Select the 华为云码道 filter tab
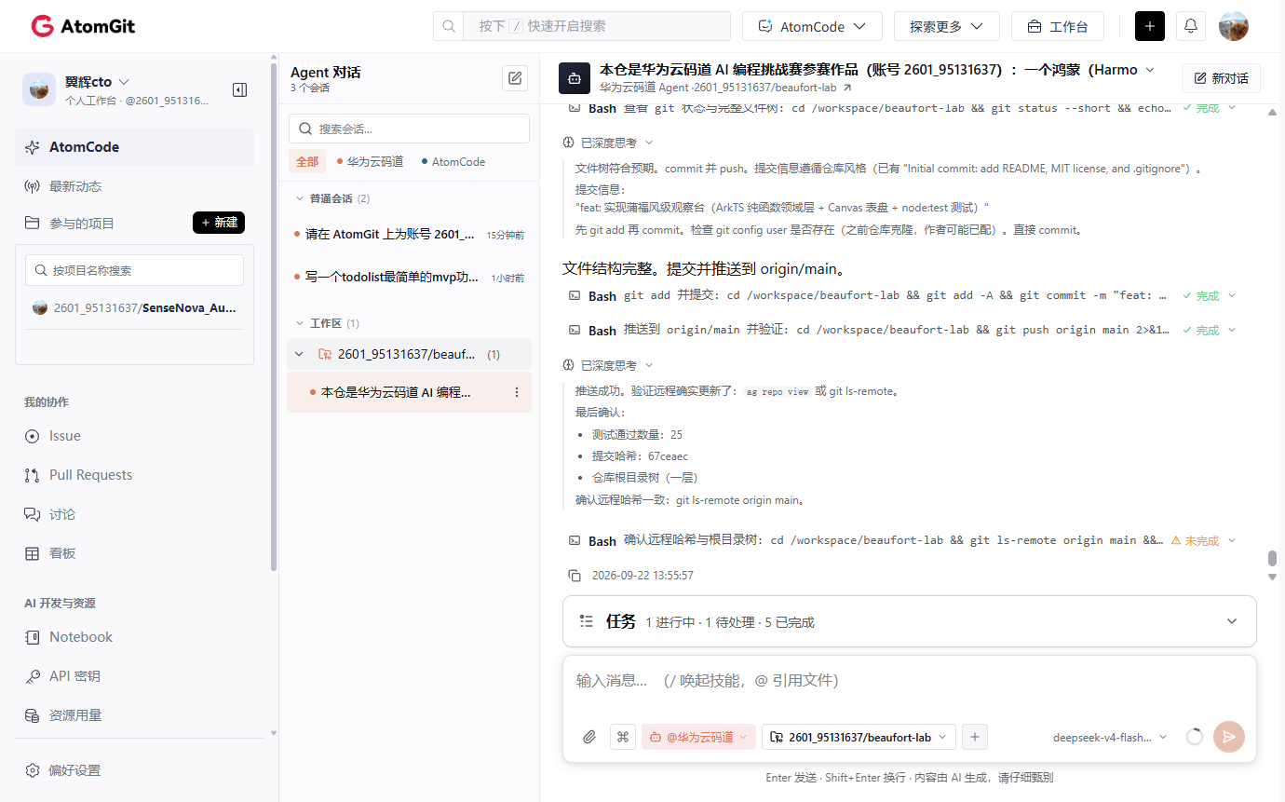Screen dimensions: 1285x802 pos(371,161)
